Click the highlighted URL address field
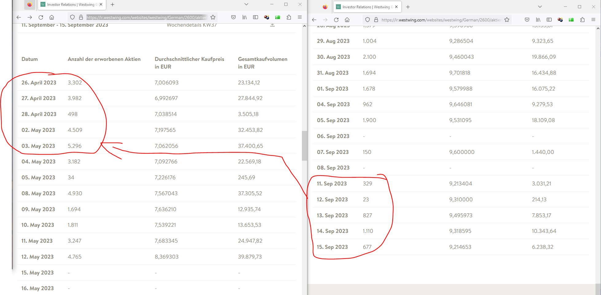Viewport: 601px width, 295px height. tap(147, 17)
